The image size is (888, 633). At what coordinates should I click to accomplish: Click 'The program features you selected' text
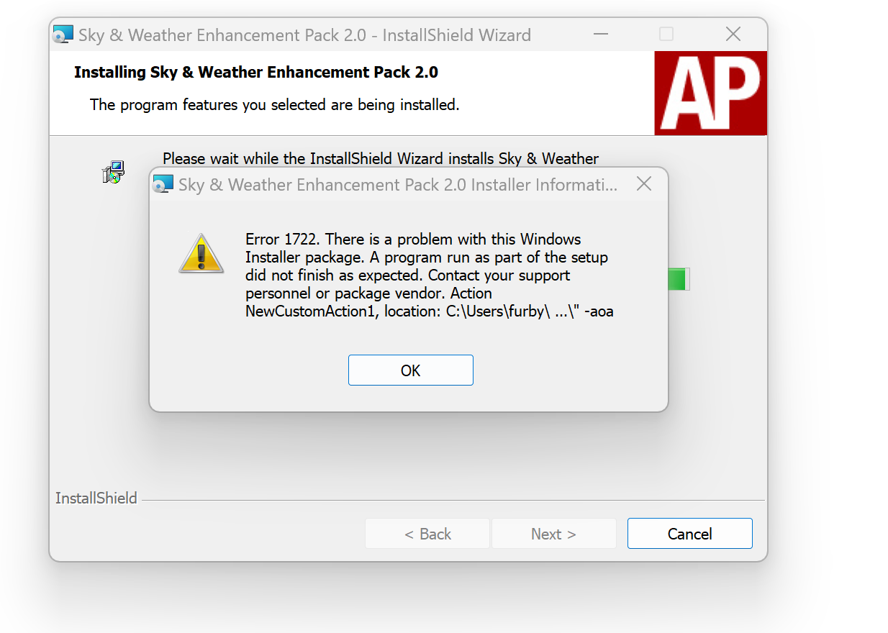274,105
